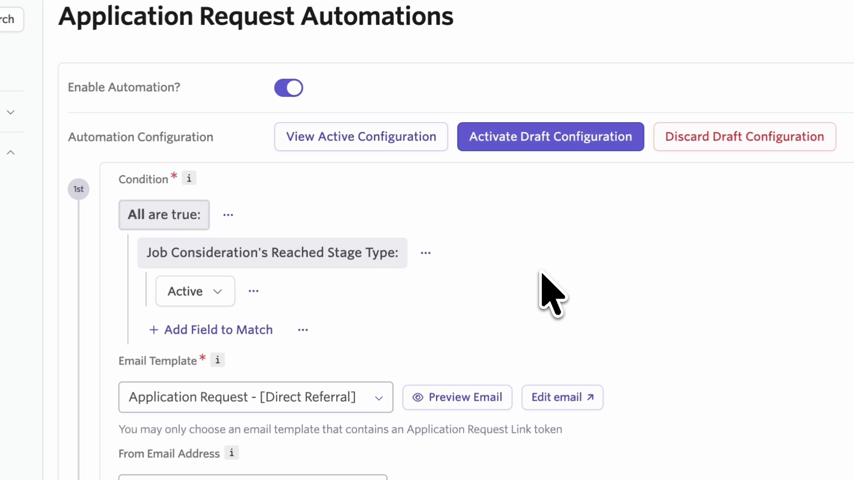Open ellipsis menu beside Add Field to Match
This screenshot has height=480, width=854.
click(x=303, y=330)
